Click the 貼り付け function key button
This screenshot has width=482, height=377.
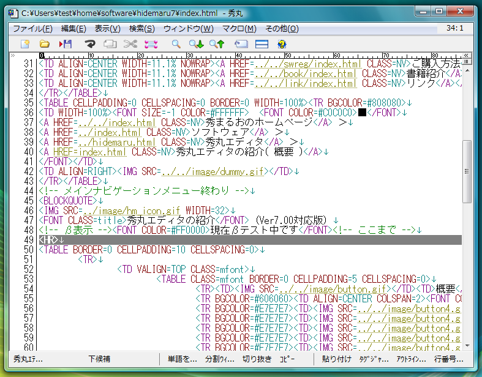[x=337, y=359]
